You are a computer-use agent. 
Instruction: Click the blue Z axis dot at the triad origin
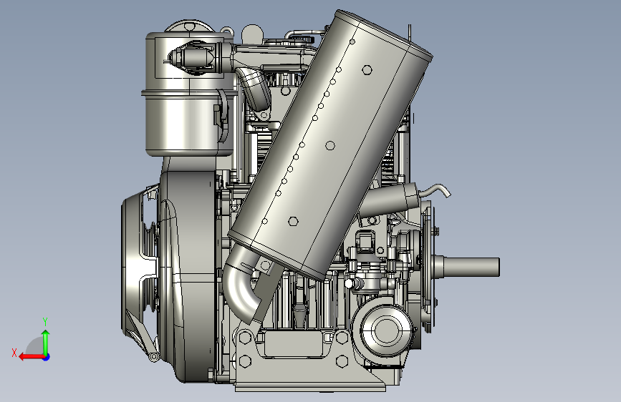47,357
